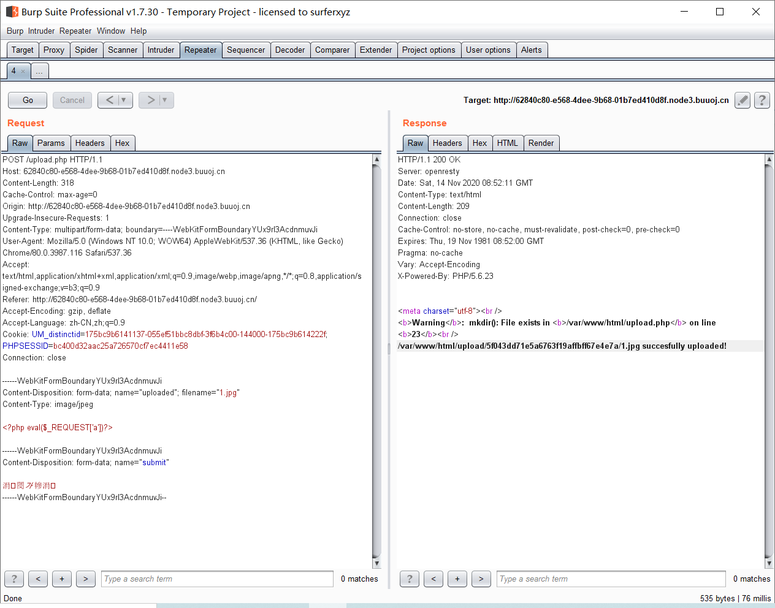Click the 'HTTP/1.1 200 OK' response line
Image resolution: width=775 pixels, height=608 pixels.
click(429, 159)
